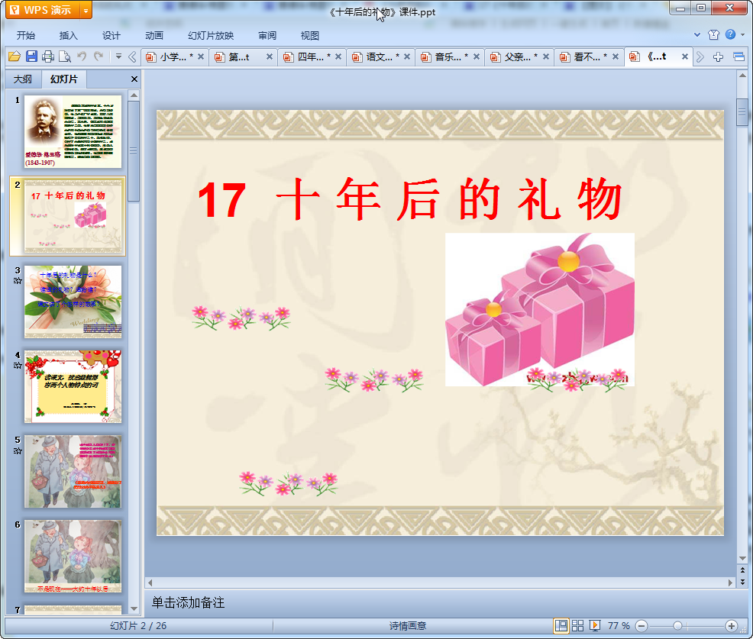Click the zoom out minus button

click(x=642, y=626)
